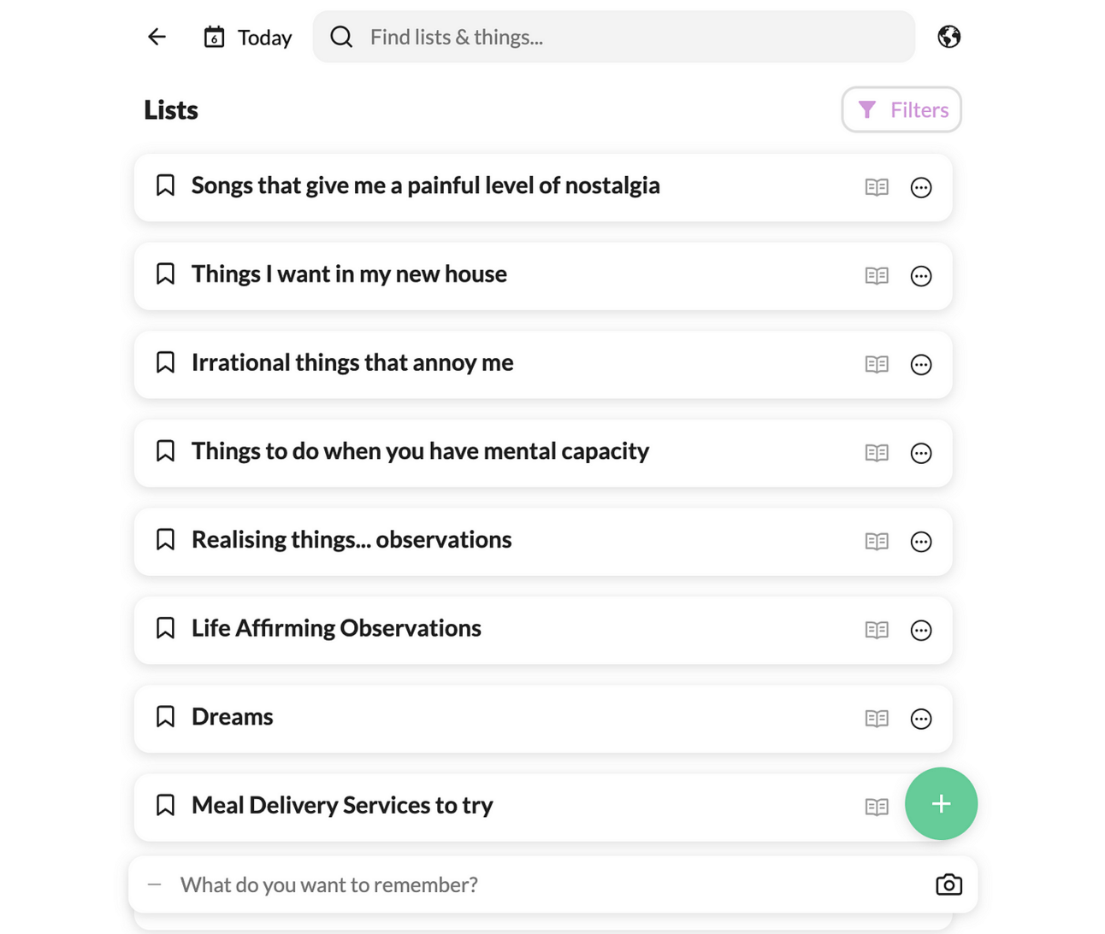1105x934 pixels.
Task: Toggle bookmark on Irrational things list
Action: click(x=166, y=362)
